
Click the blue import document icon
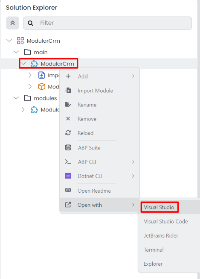[41, 75]
